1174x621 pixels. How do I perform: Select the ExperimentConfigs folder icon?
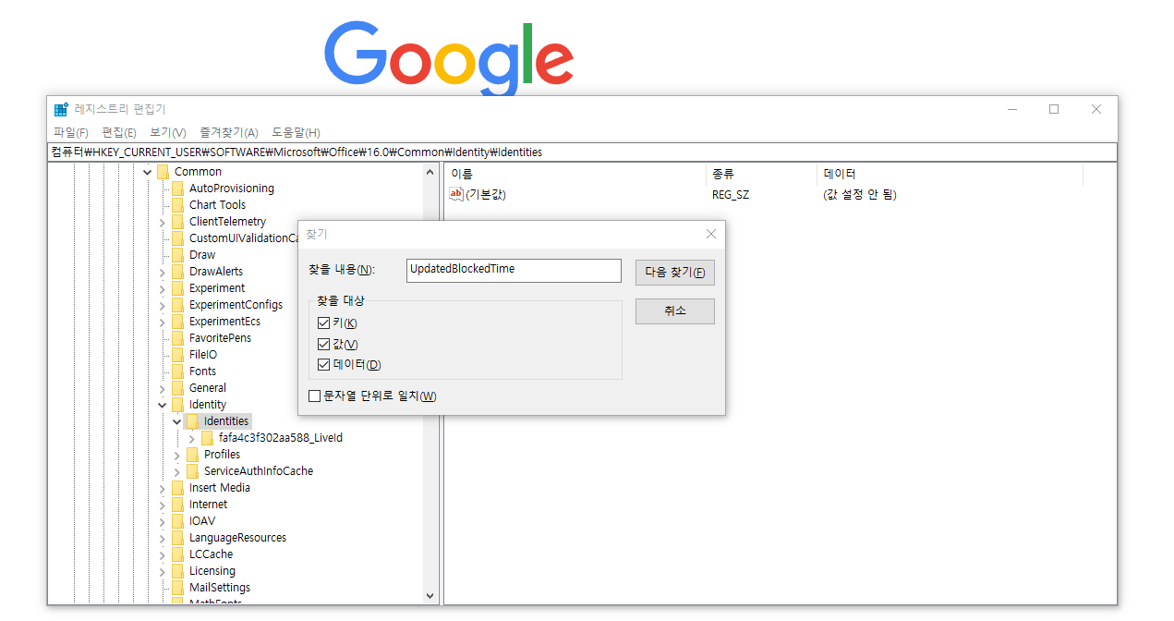point(177,305)
